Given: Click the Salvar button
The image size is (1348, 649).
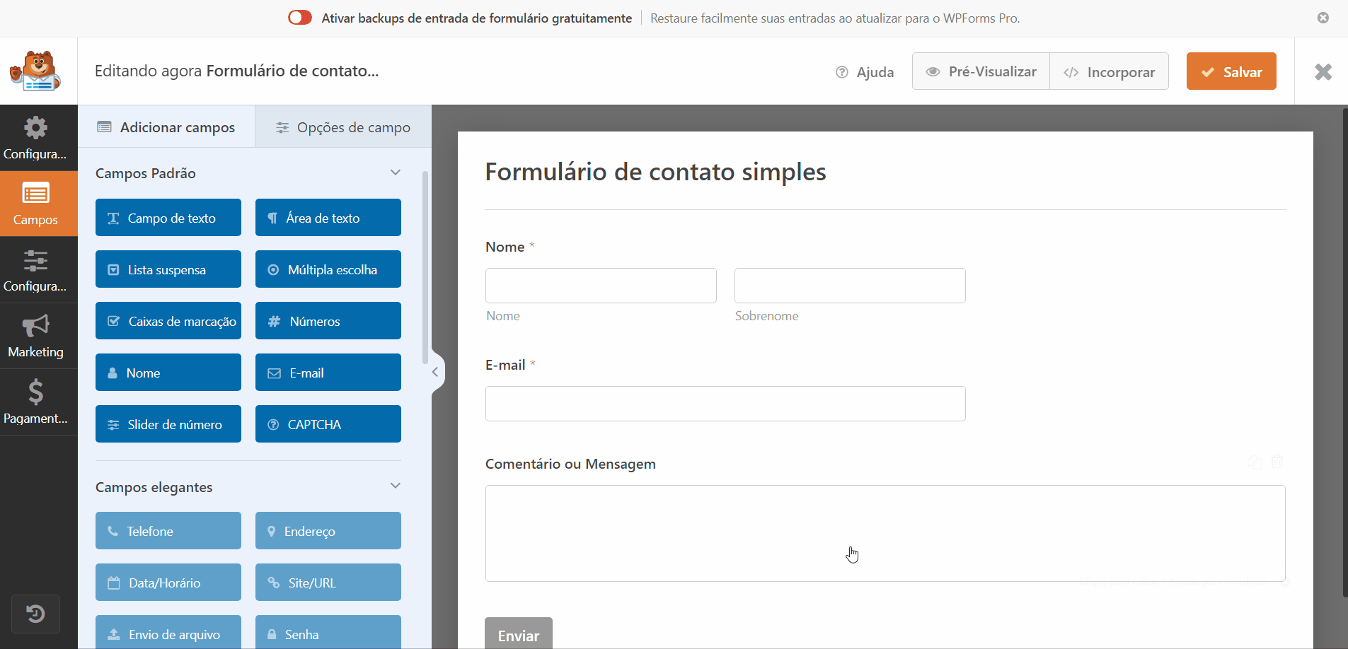Looking at the screenshot, I should [x=1231, y=71].
